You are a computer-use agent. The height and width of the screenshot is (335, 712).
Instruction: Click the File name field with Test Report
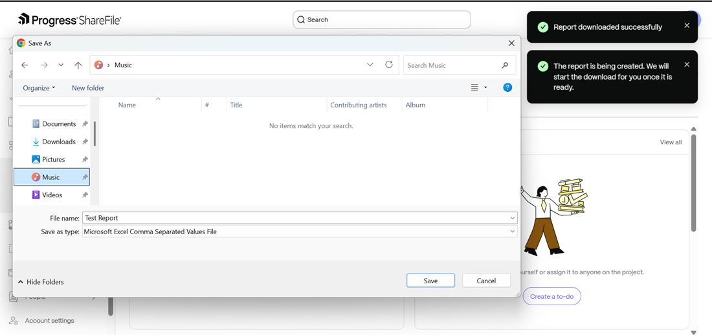(300, 218)
